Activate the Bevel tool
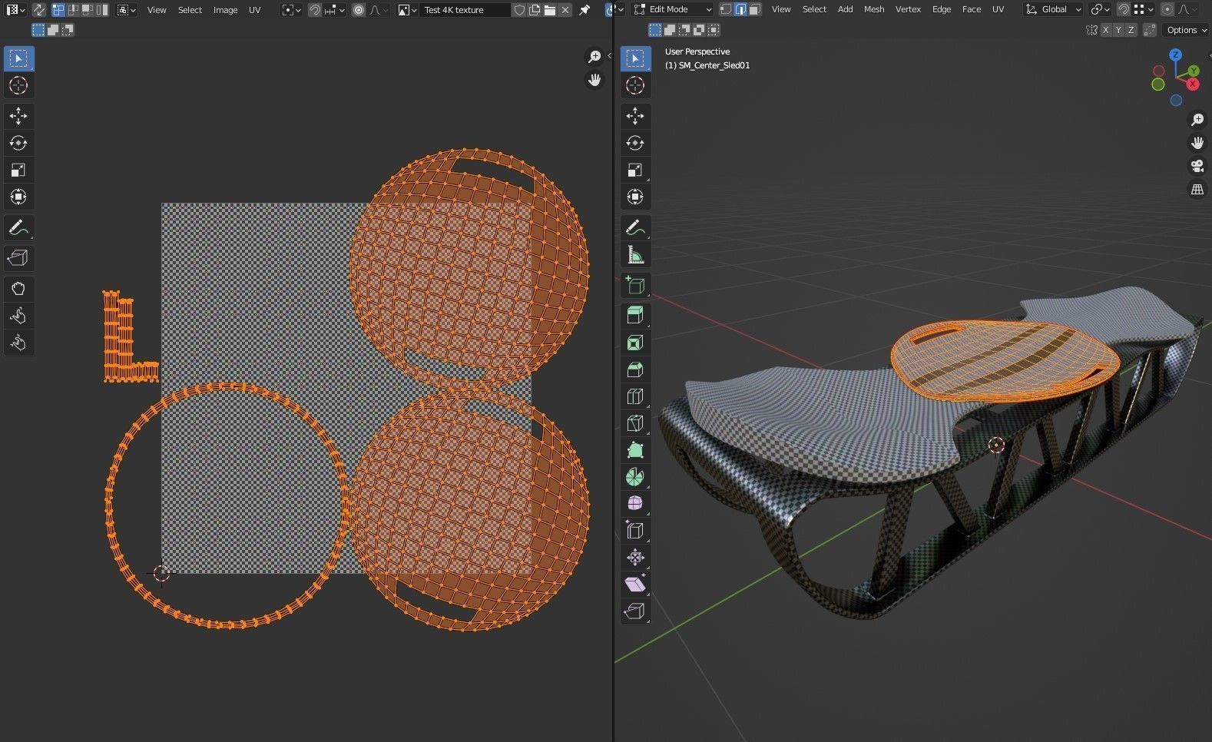This screenshot has width=1212, height=742. pyautogui.click(x=635, y=369)
